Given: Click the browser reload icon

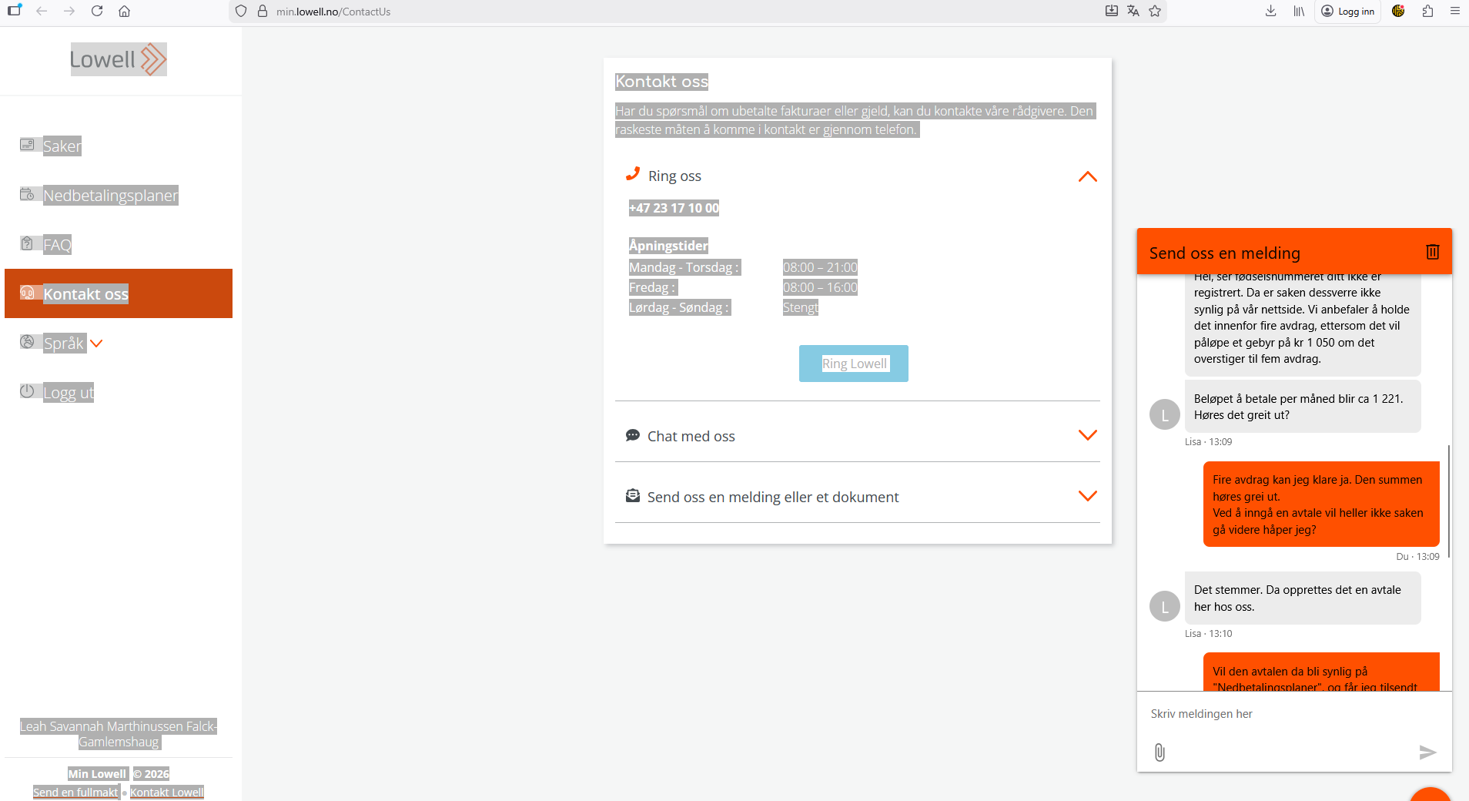Looking at the screenshot, I should pyautogui.click(x=97, y=11).
